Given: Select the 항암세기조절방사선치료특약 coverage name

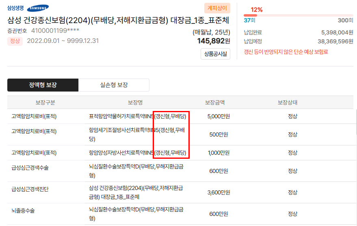Looking at the screenshot, I should pos(137,134).
